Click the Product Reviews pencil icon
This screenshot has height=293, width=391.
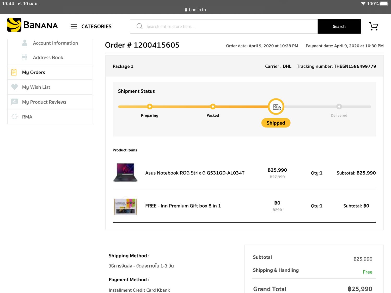tap(15, 102)
